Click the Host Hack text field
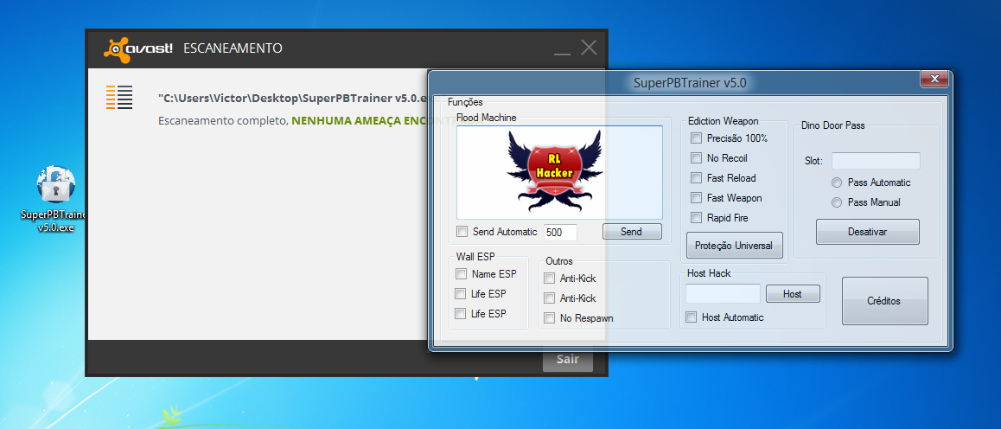Screen dimensions: 1001x429 (x=724, y=294)
